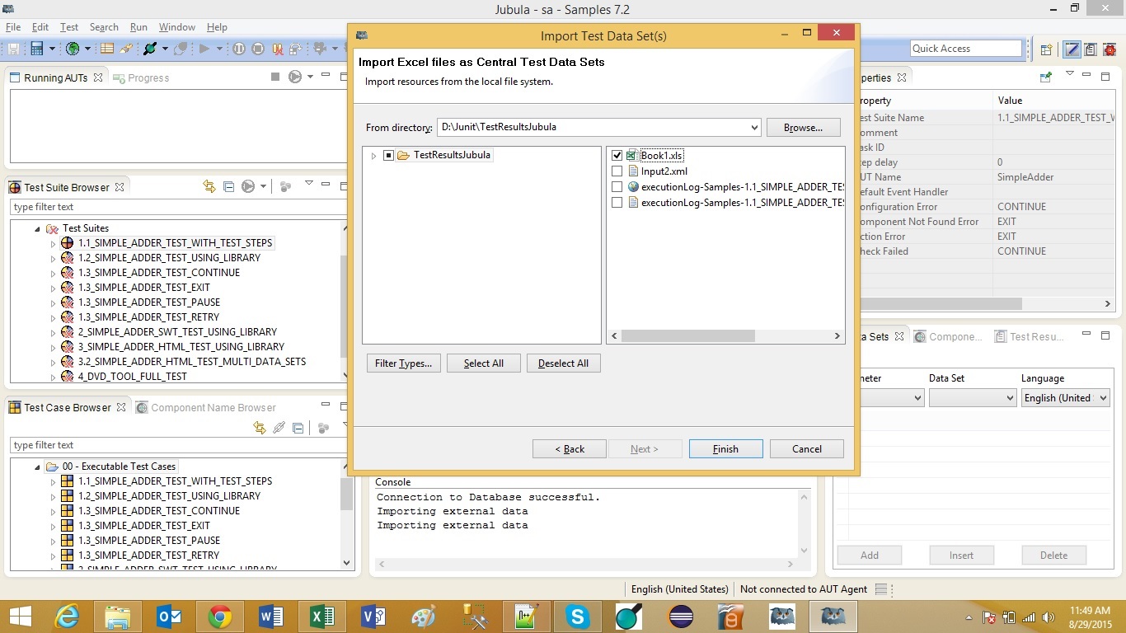Open the Search menu
This screenshot has height=633, width=1126.
click(104, 27)
